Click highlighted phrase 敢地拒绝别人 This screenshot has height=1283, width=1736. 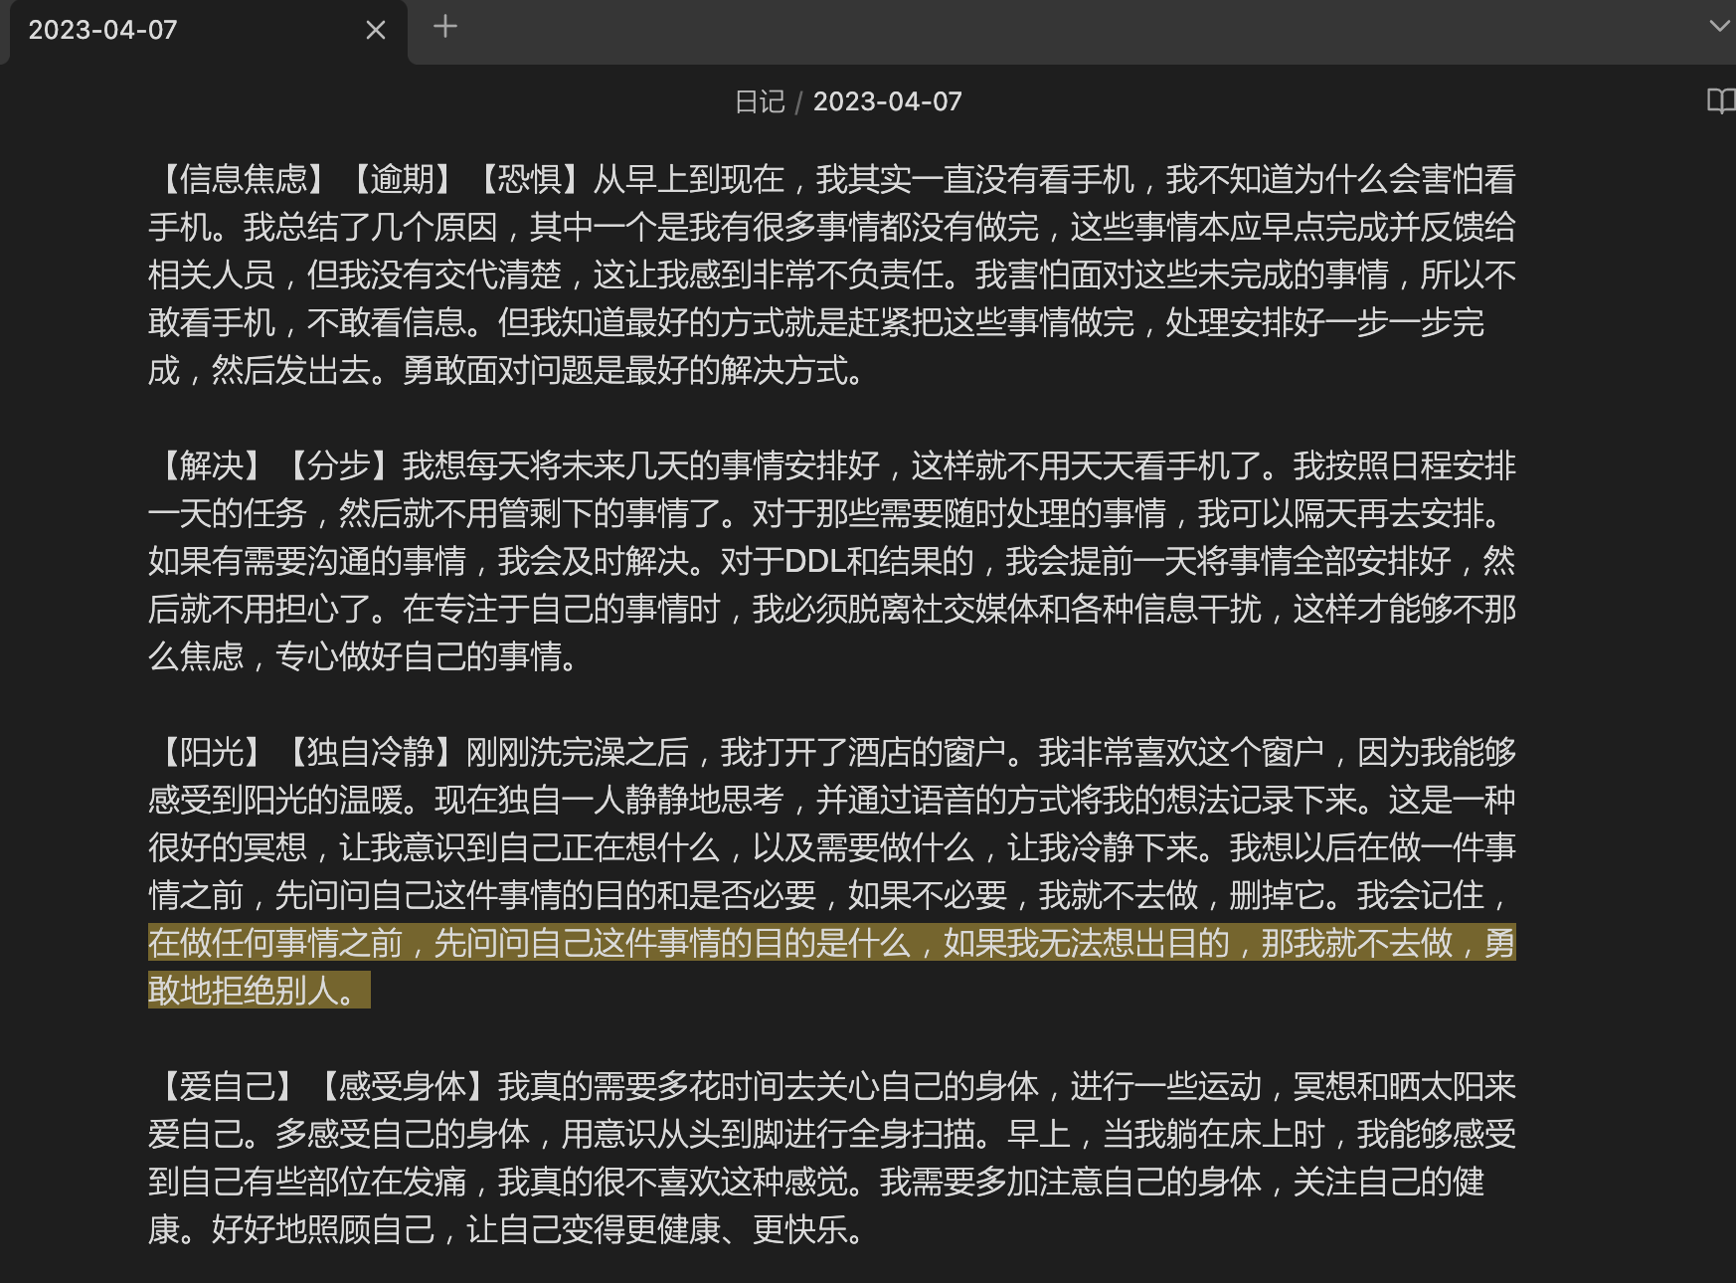244,991
